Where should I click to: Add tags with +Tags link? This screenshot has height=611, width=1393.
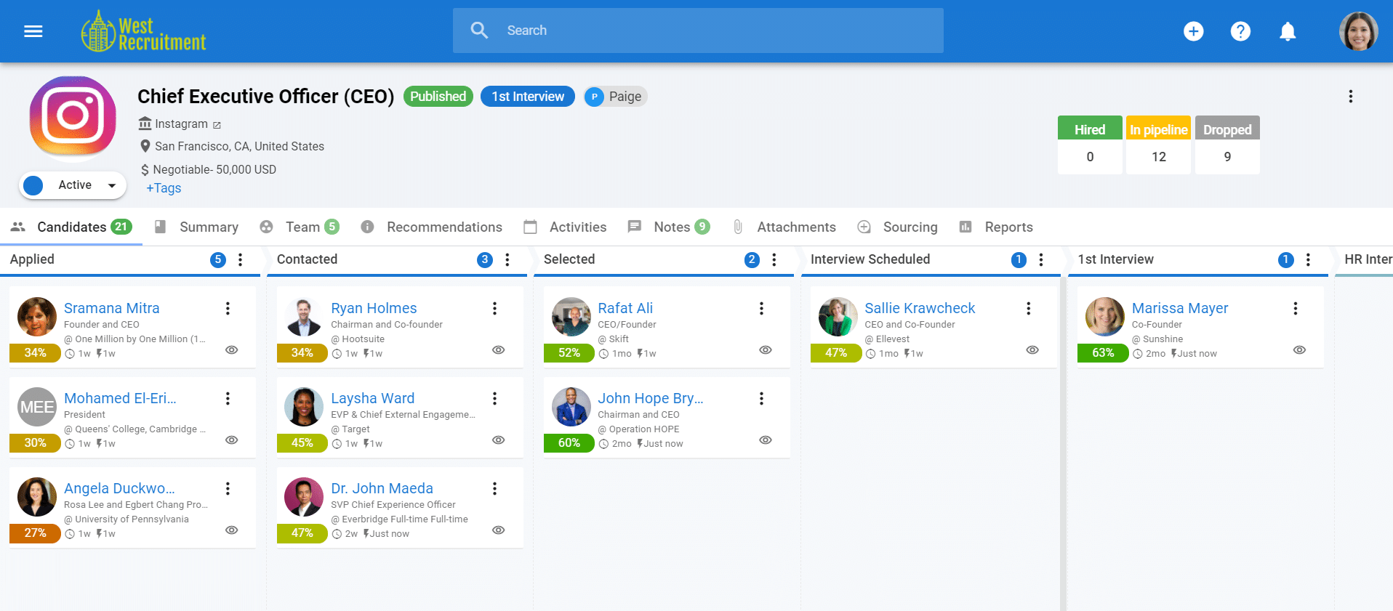[x=164, y=188]
